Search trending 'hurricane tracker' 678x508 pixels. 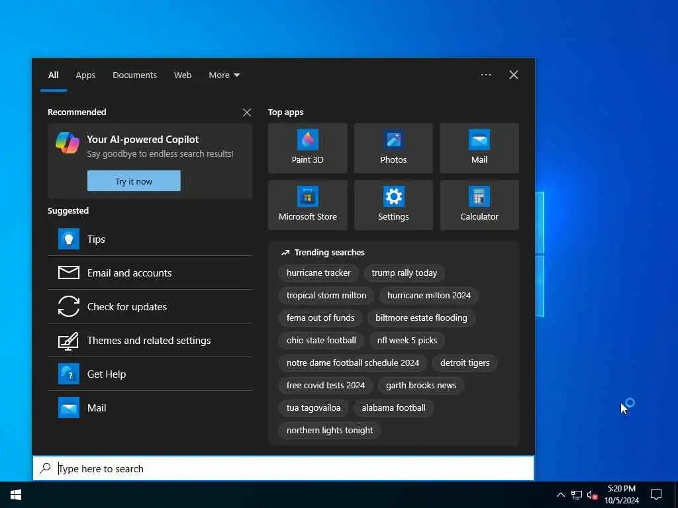[x=318, y=273]
